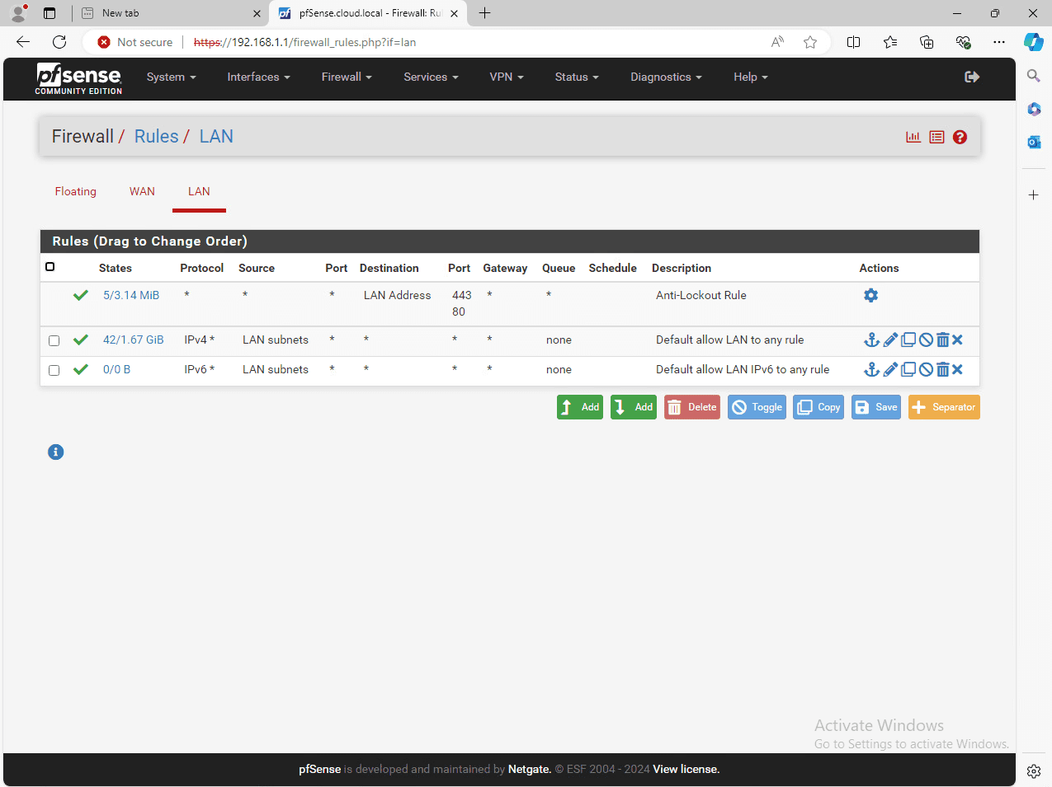
Task: Click anchor icon on IPv6 LAN rule
Action: click(x=871, y=369)
